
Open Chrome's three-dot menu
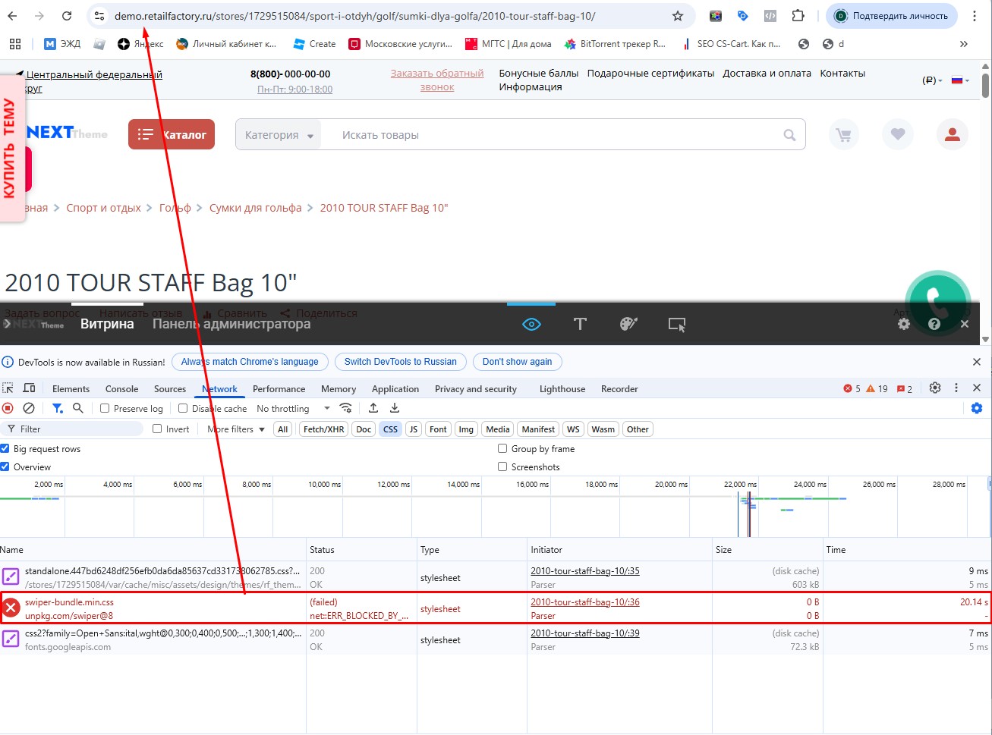[975, 16]
